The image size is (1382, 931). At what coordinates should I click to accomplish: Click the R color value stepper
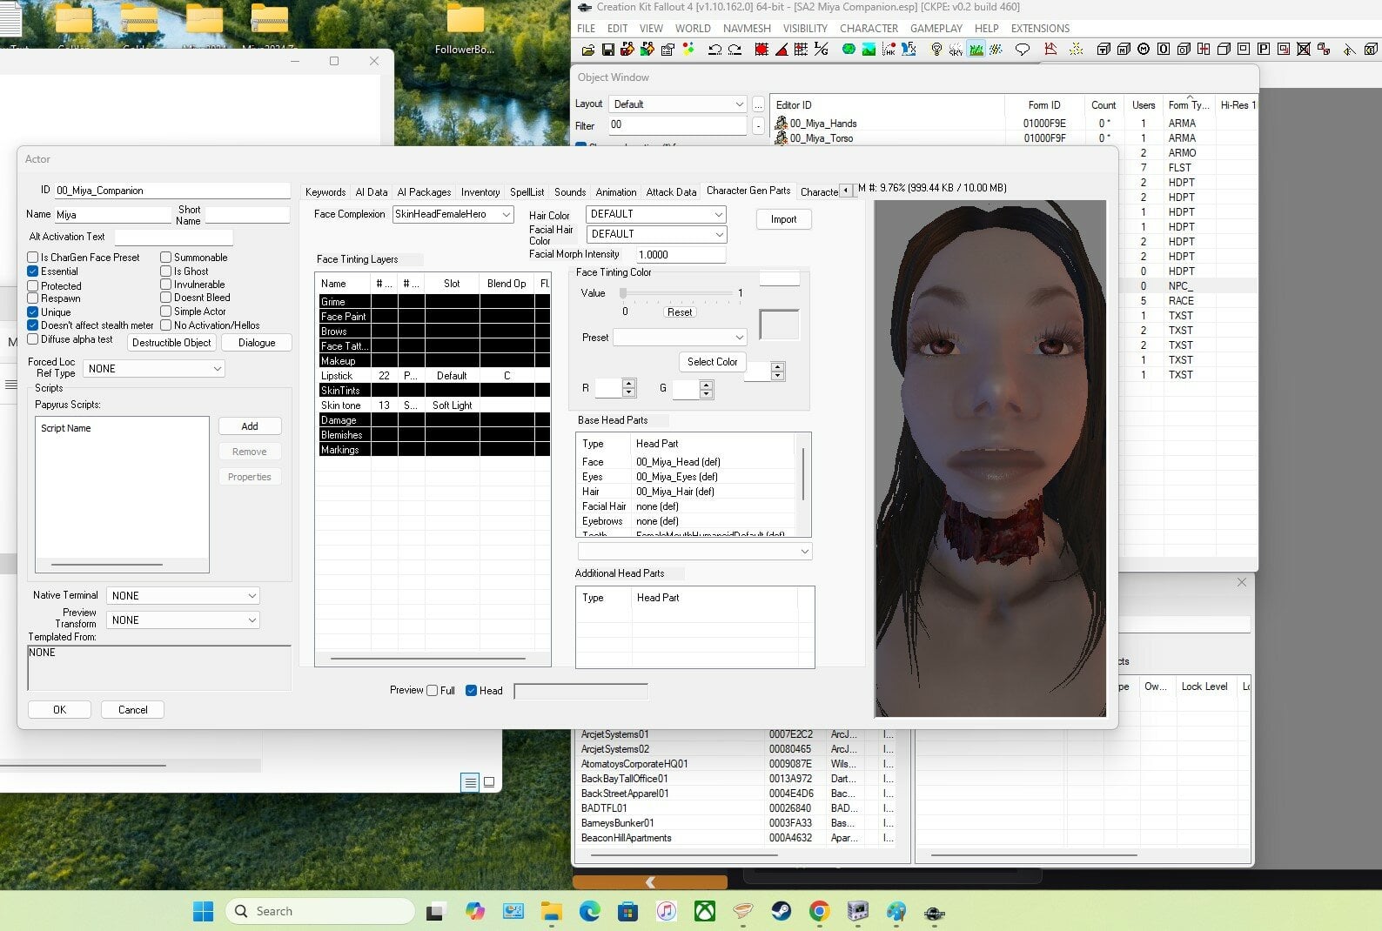point(629,388)
